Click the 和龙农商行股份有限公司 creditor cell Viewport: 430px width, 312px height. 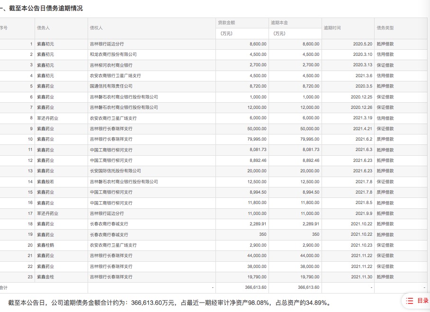coord(113,54)
